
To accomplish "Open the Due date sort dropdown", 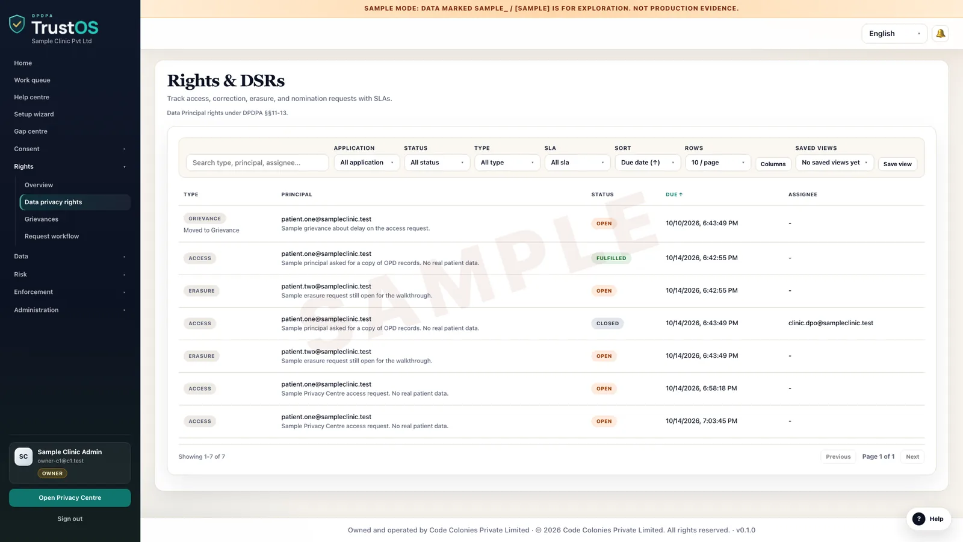I will point(648,163).
